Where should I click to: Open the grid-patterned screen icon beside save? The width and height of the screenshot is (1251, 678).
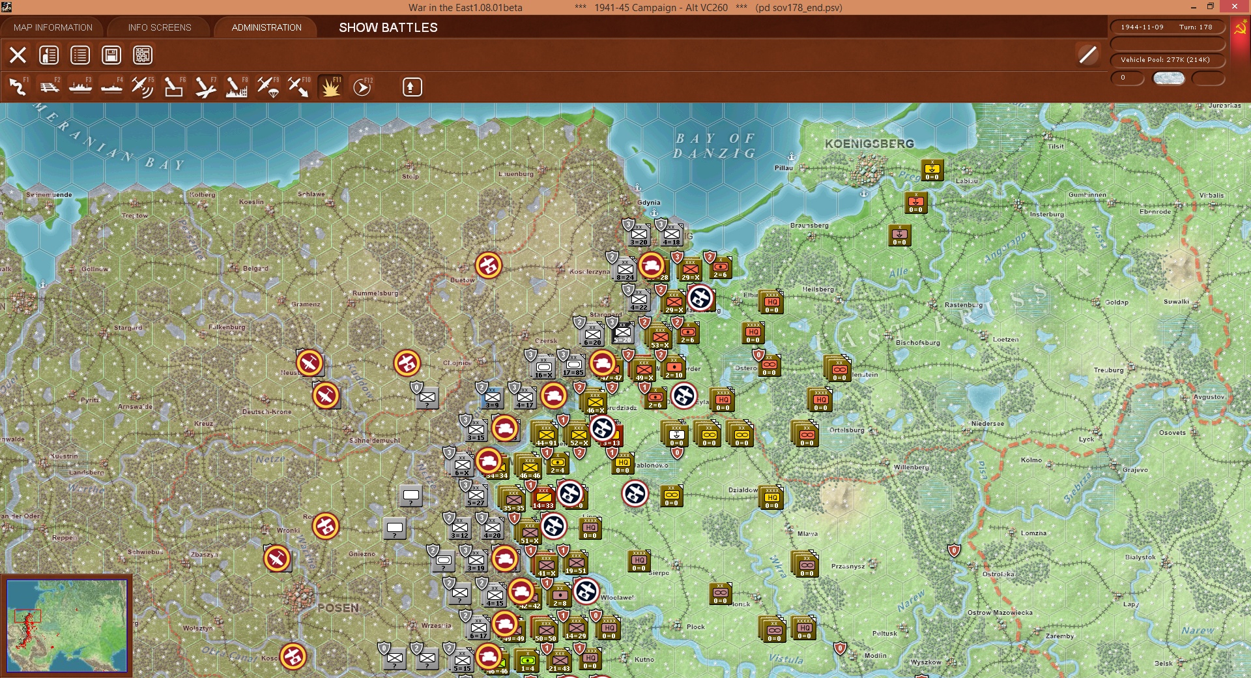[143, 55]
